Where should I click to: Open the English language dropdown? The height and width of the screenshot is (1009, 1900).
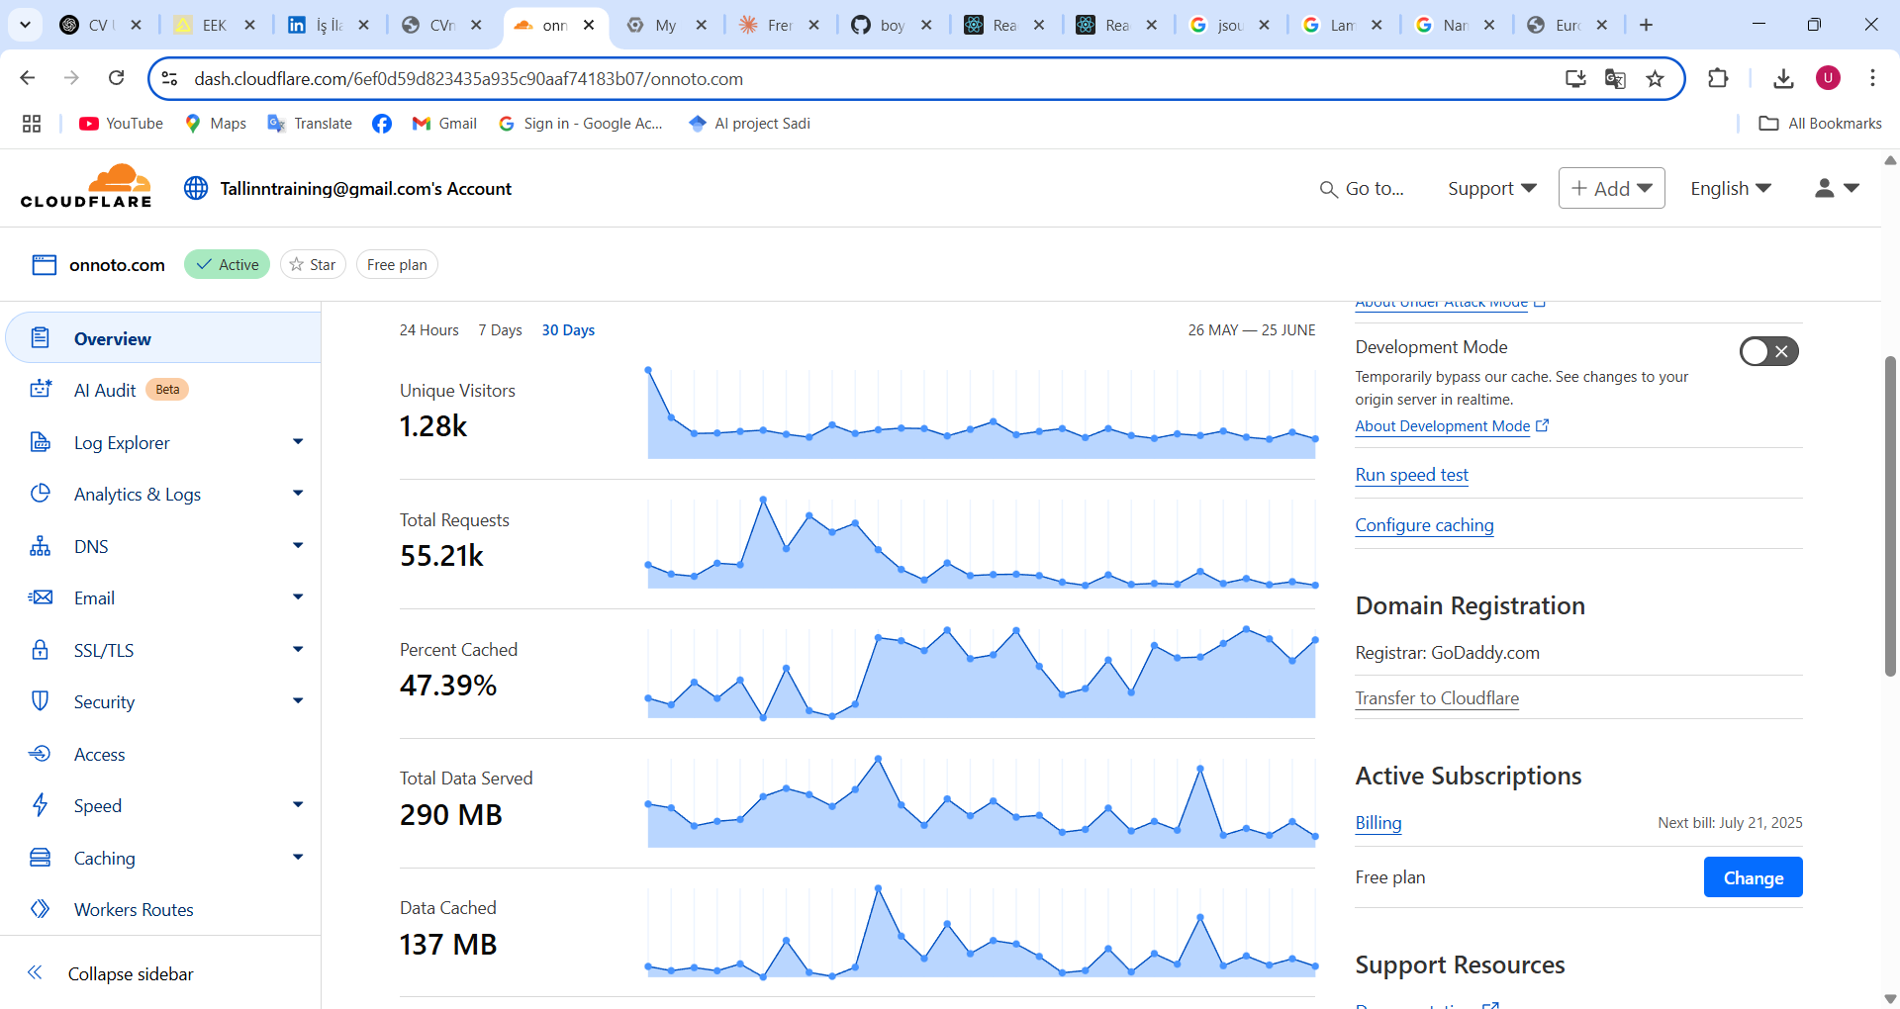(1731, 188)
